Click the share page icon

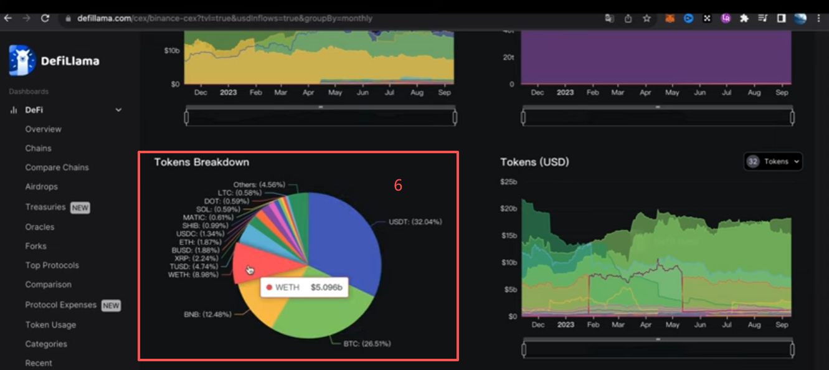point(628,19)
